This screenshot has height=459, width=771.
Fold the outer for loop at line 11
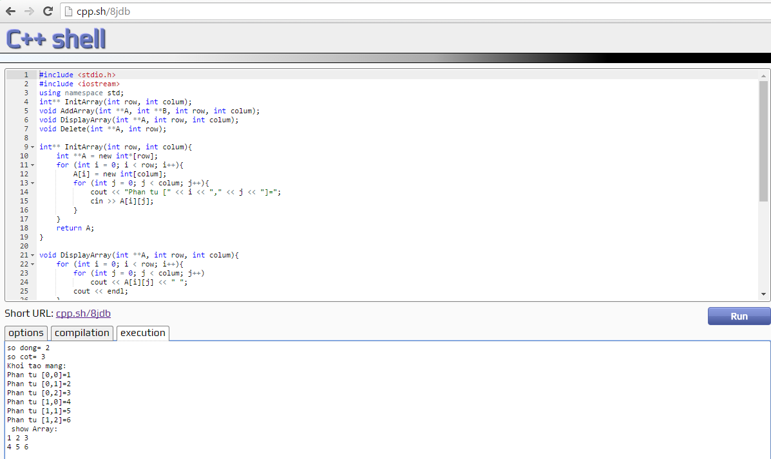pos(33,165)
